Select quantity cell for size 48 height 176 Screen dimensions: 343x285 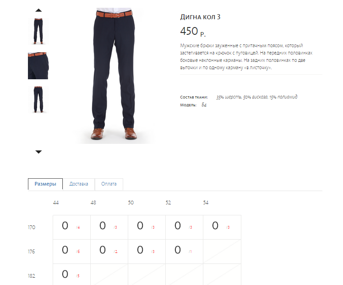109,252
